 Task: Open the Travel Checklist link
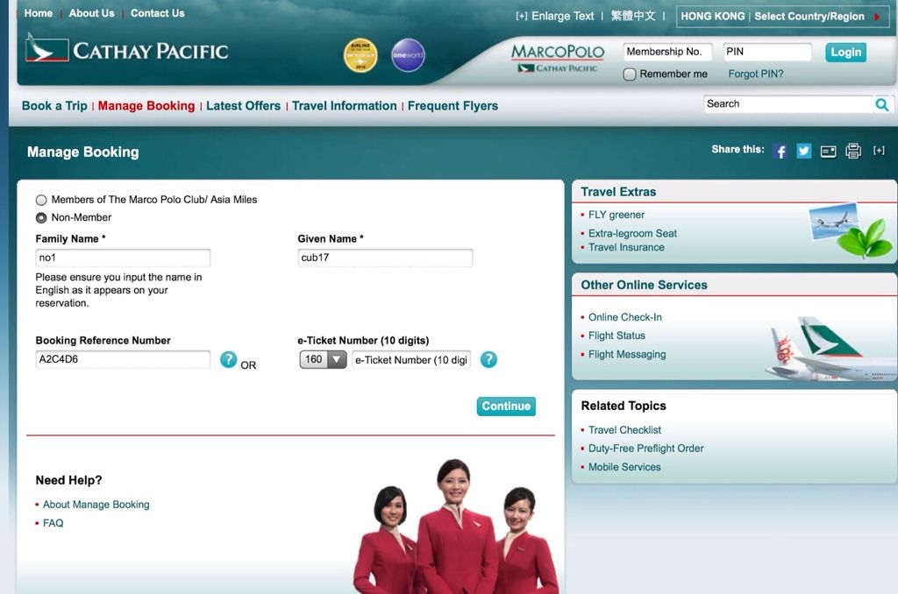(x=624, y=430)
